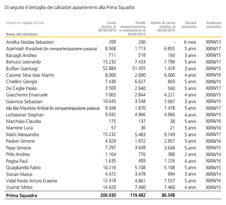
Task: Select Chiellini Giorgio's player name
Action: [23, 81]
